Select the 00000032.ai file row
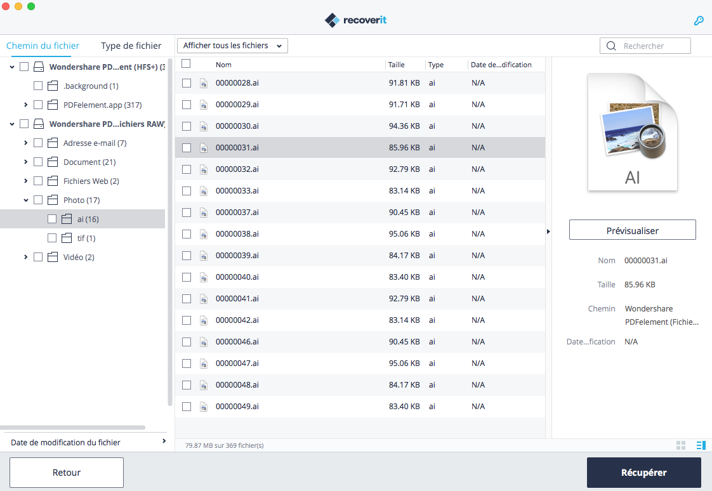Viewport: 712px width, 491px height. click(x=360, y=169)
